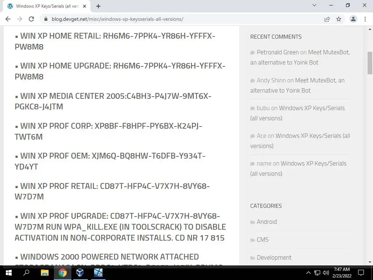Open name's Windows XP Keys/Serials link
The image size is (373, 280).
tap(298, 168)
